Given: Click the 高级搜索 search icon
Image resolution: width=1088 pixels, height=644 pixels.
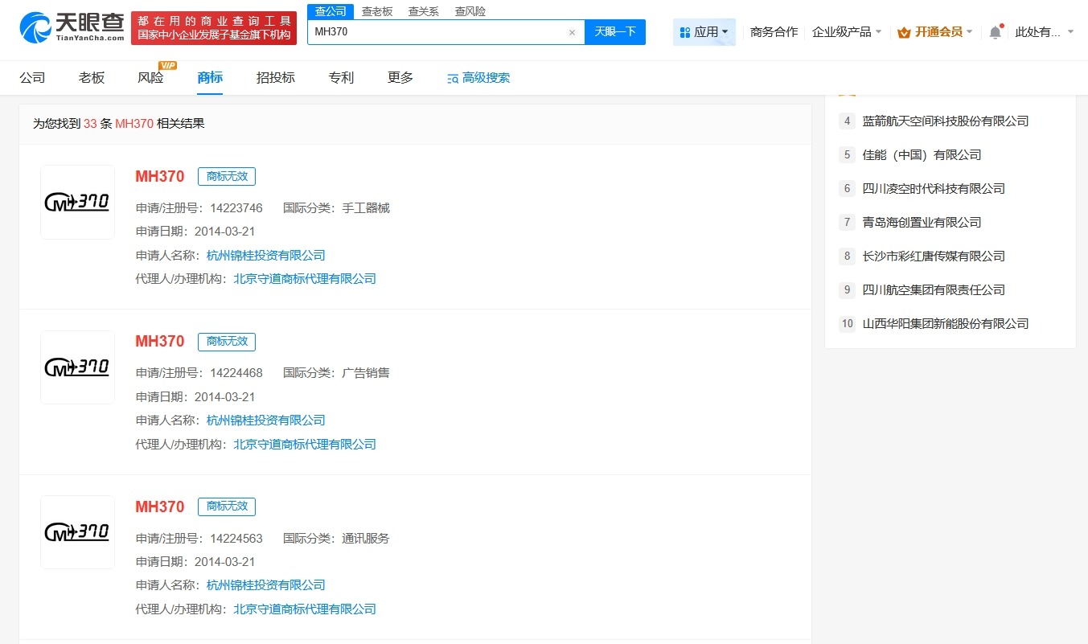Looking at the screenshot, I should (x=452, y=77).
